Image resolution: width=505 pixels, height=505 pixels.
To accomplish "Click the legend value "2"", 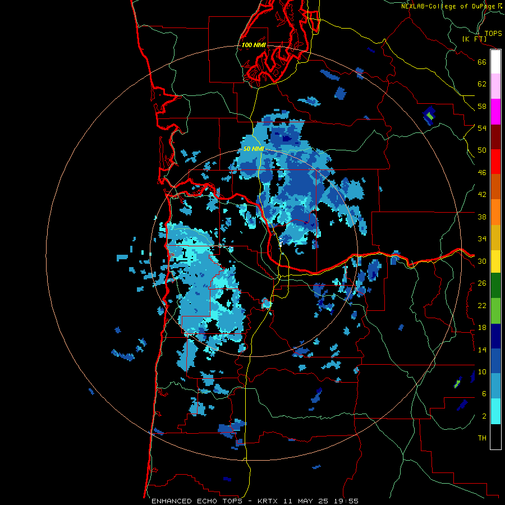I will (x=484, y=416).
